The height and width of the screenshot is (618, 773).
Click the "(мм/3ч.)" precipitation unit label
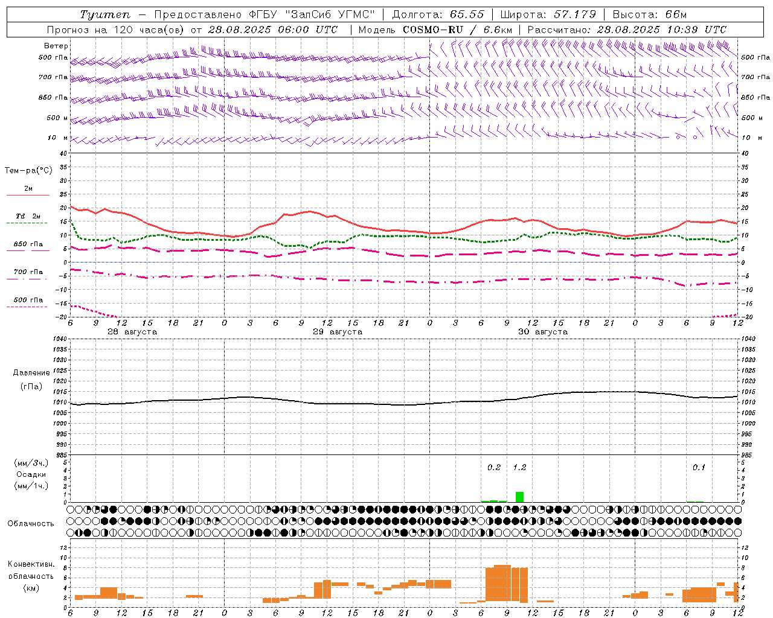(31, 463)
